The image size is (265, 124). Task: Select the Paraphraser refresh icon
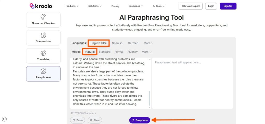click(43, 71)
